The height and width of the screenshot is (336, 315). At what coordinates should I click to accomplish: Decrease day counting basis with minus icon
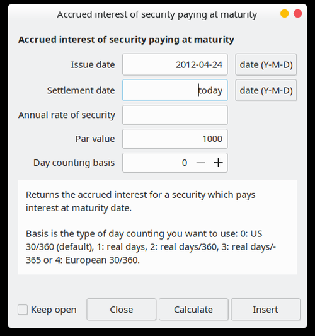(200, 163)
